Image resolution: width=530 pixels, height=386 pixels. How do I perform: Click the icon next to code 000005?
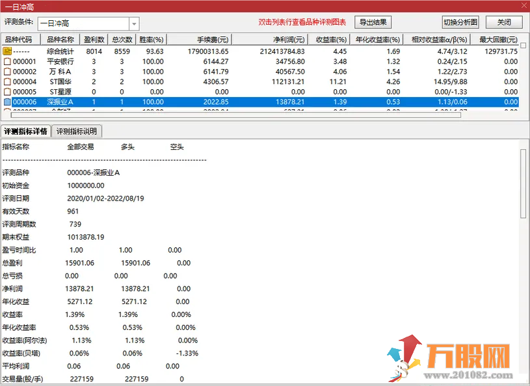(8, 92)
